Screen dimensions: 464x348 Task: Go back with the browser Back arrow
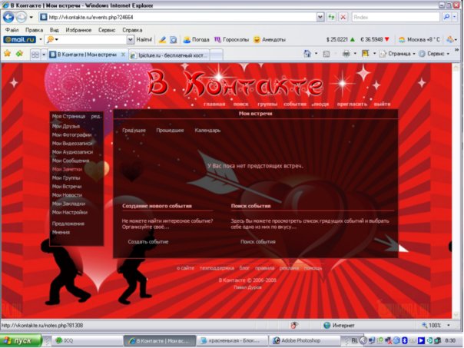pos(8,17)
